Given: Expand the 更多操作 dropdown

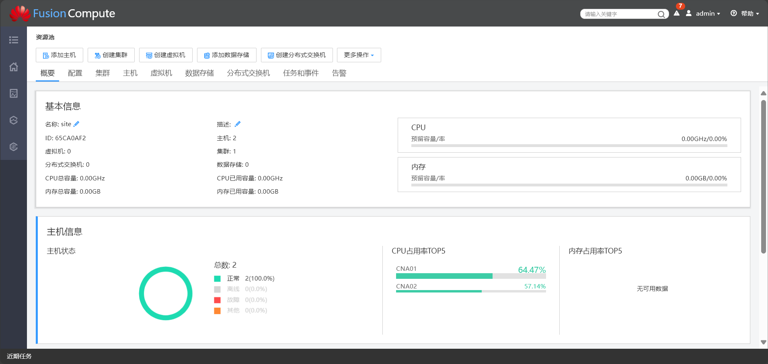Looking at the screenshot, I should [x=359, y=55].
